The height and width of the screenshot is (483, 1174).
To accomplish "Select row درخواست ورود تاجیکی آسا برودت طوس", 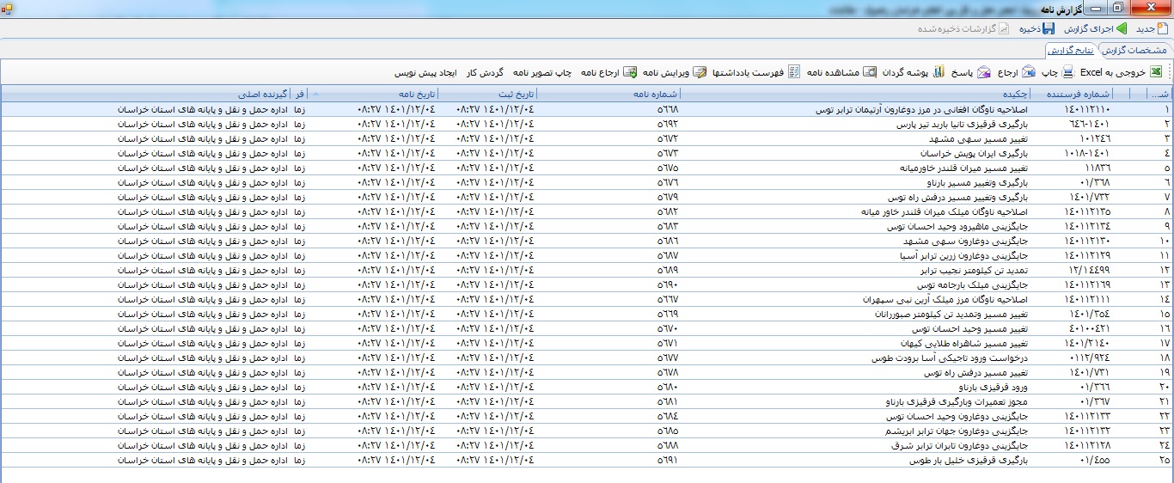I will [x=586, y=358].
